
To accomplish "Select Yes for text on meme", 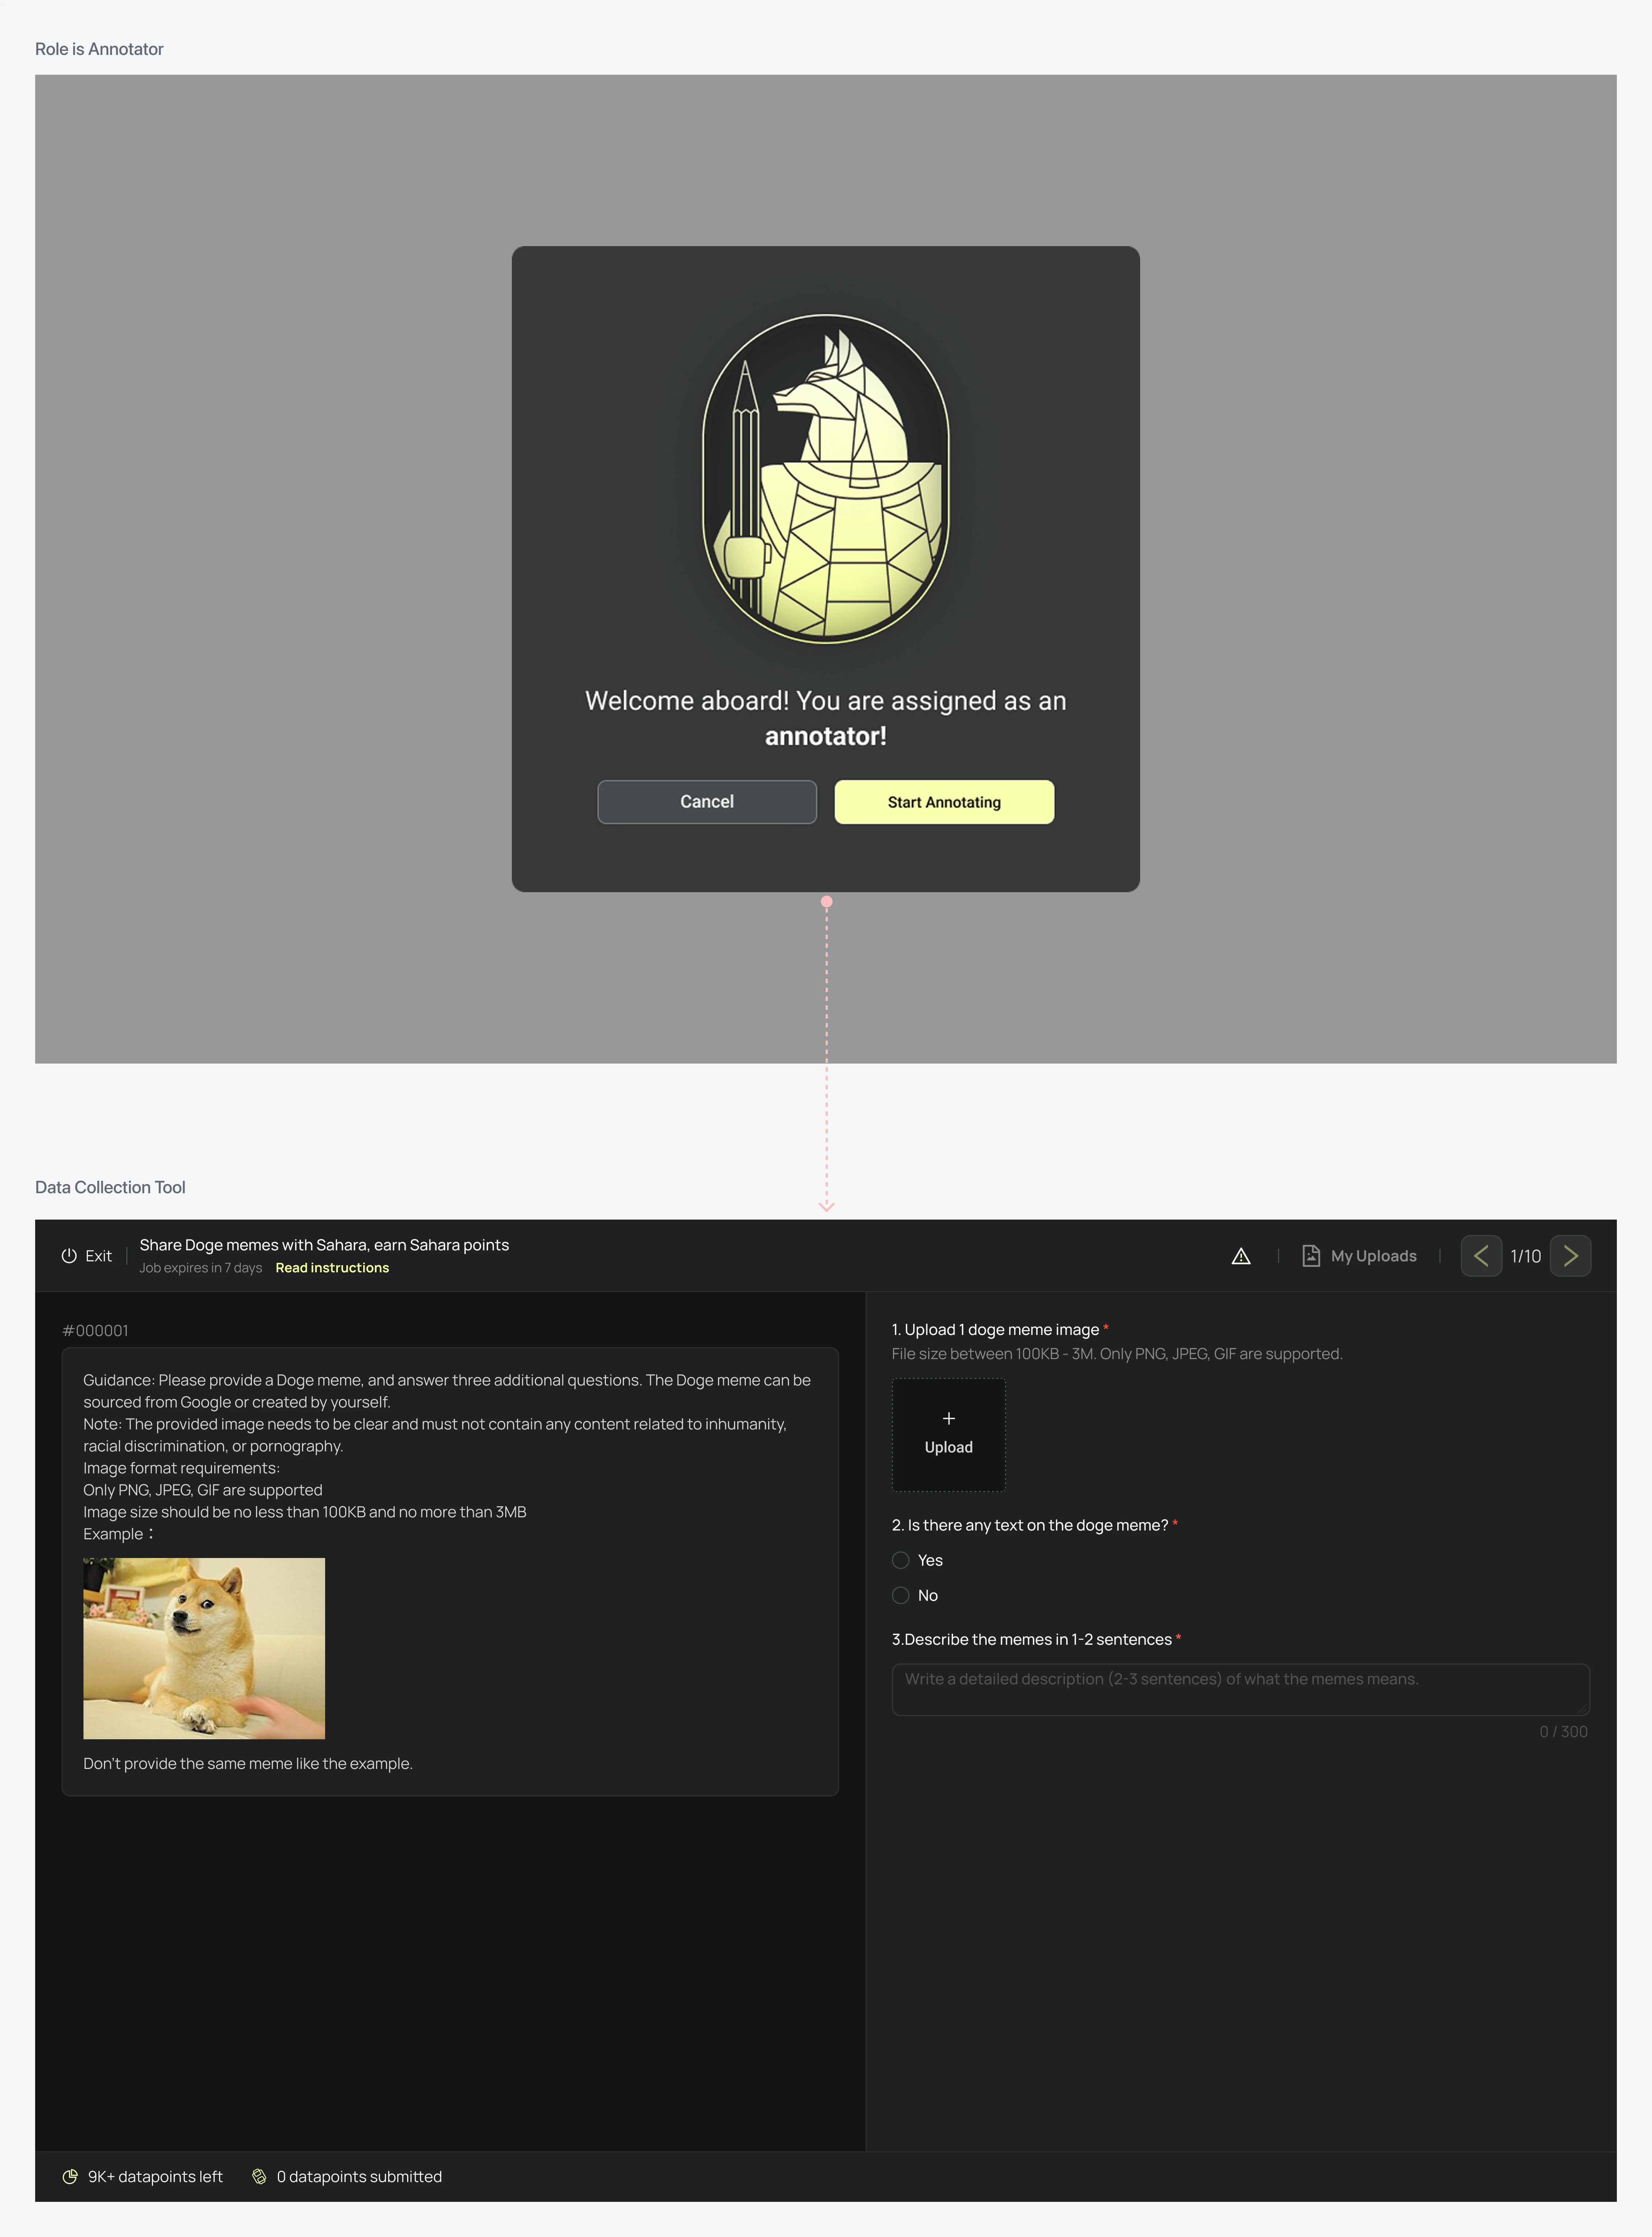I will tap(901, 1560).
